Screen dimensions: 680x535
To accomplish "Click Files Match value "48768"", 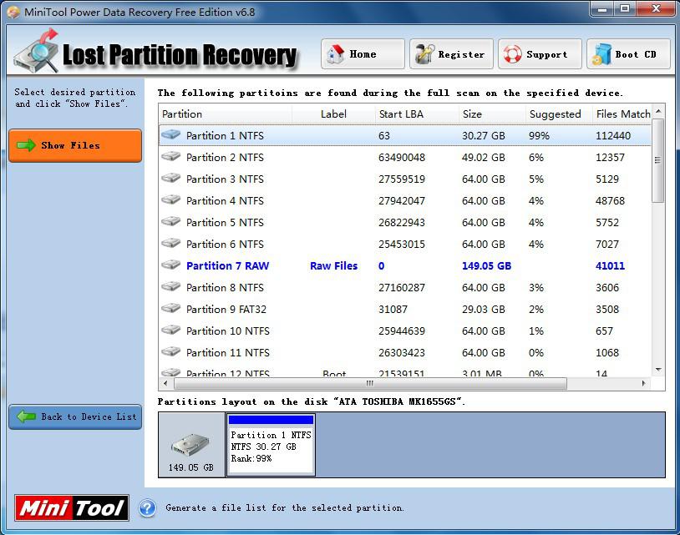I will pyautogui.click(x=610, y=200).
